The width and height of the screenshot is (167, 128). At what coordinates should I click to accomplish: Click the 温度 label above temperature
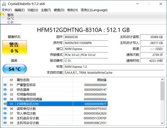point(14,61)
